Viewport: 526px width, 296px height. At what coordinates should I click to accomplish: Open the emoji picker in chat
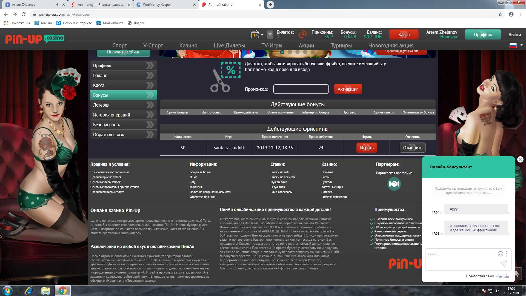tap(500, 254)
